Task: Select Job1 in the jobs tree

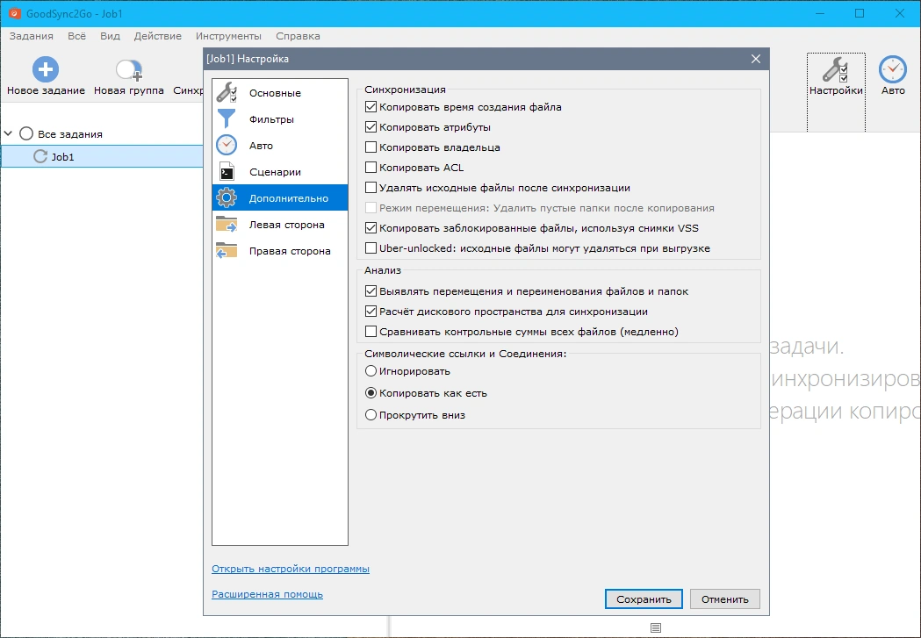Action: tap(102, 157)
